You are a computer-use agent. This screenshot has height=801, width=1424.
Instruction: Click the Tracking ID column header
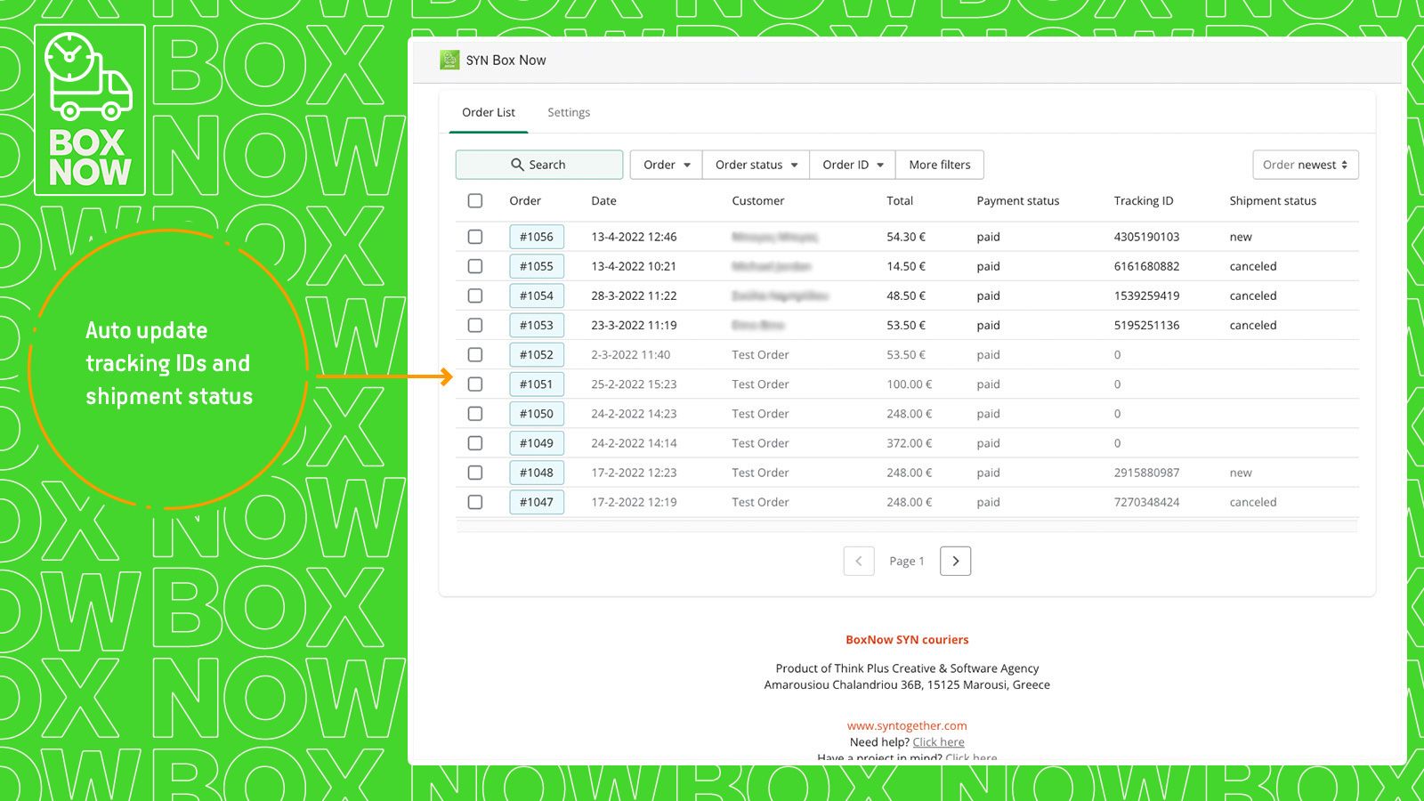(x=1144, y=201)
